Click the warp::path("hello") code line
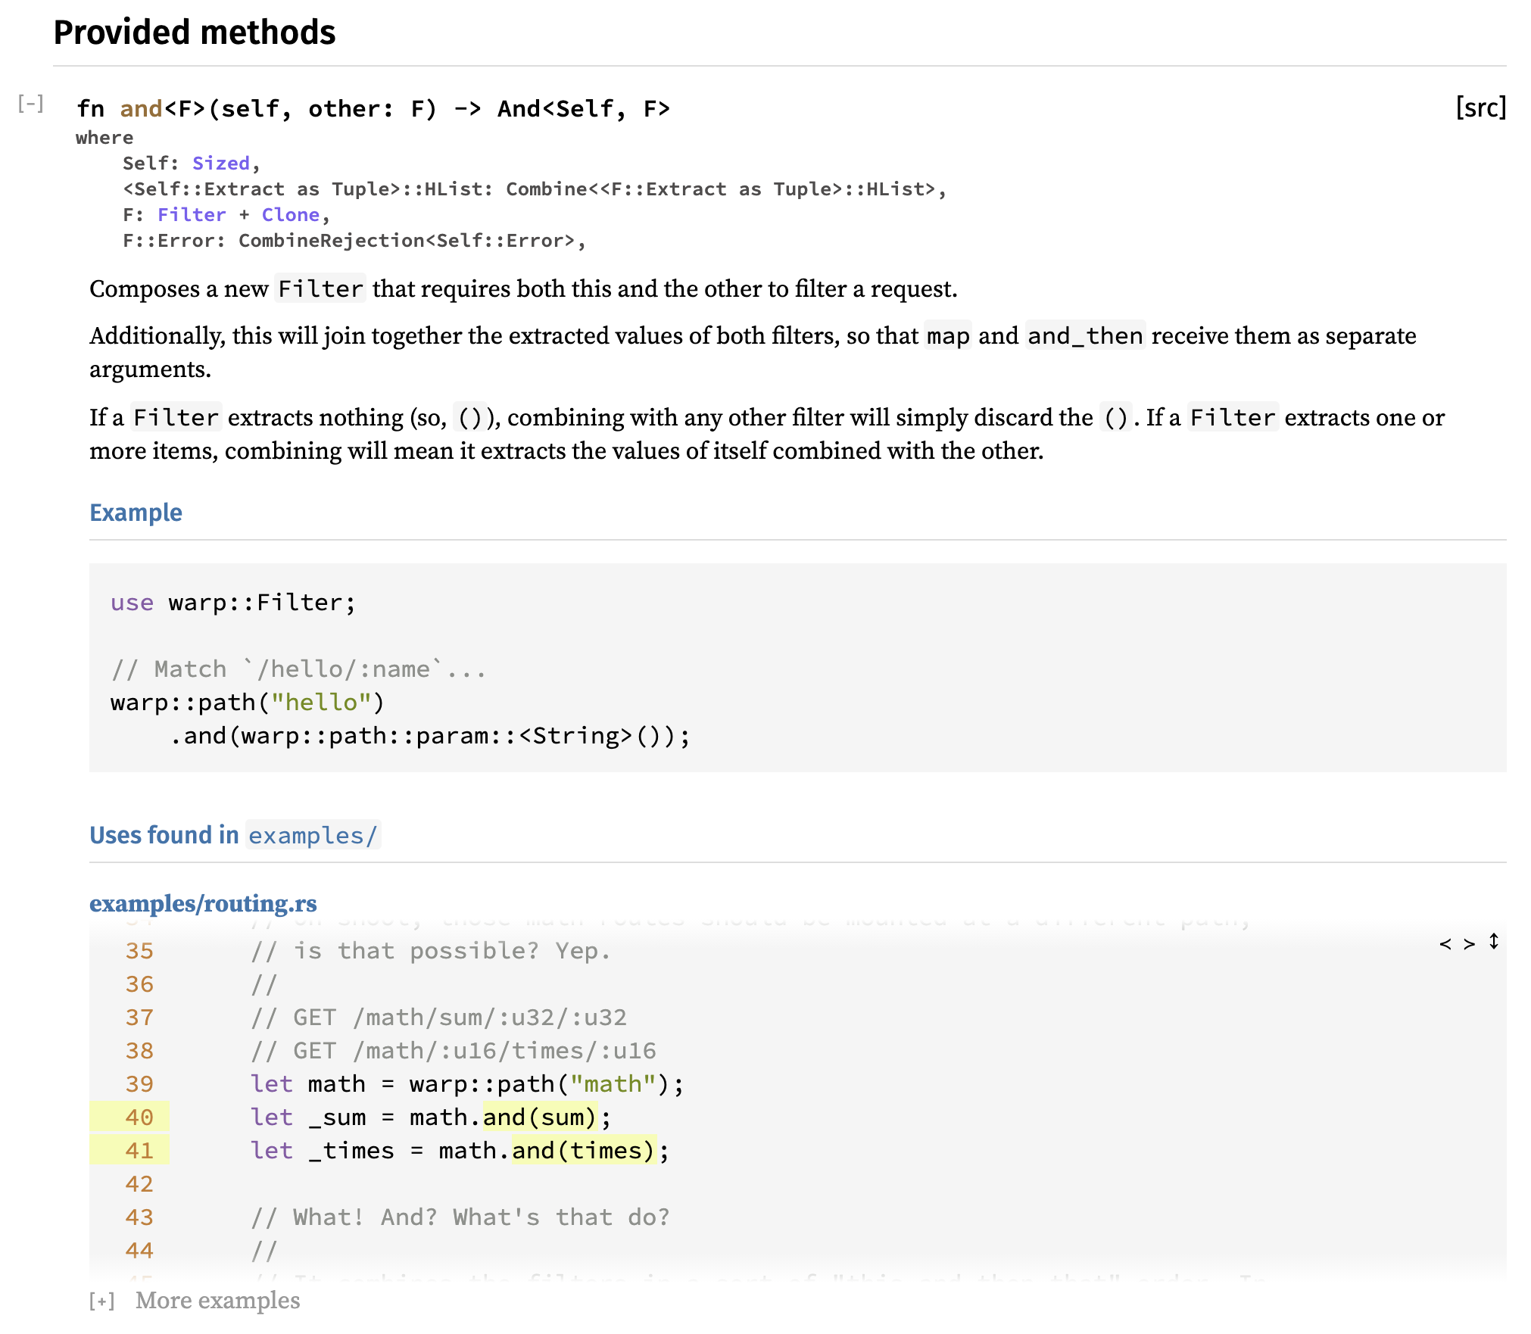 248,703
